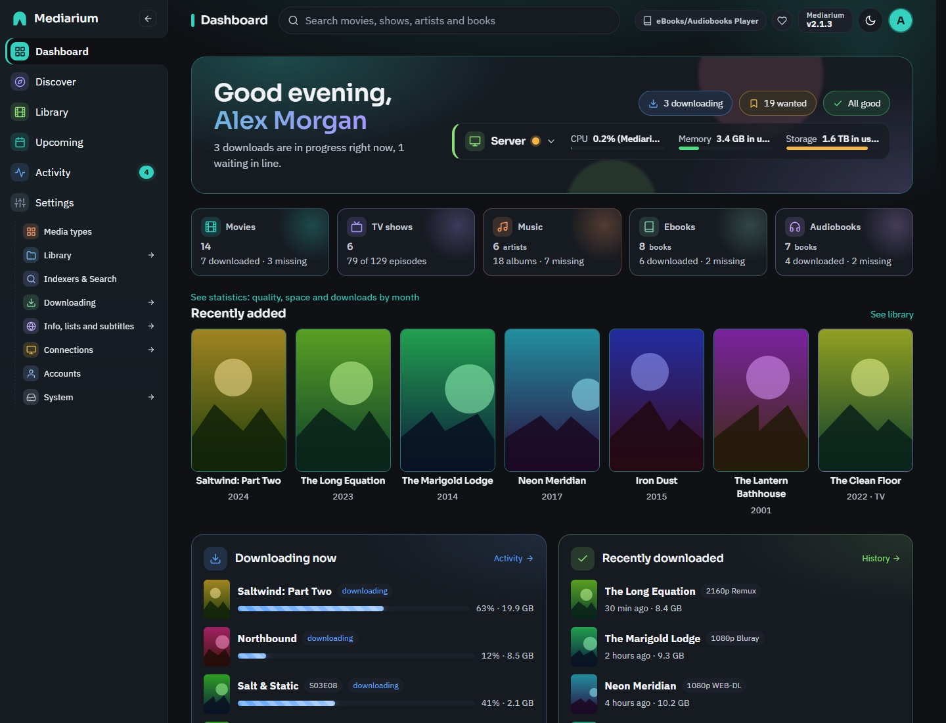This screenshot has height=723, width=946.
Task: Open Settings in the sidebar
Action: [84, 203]
